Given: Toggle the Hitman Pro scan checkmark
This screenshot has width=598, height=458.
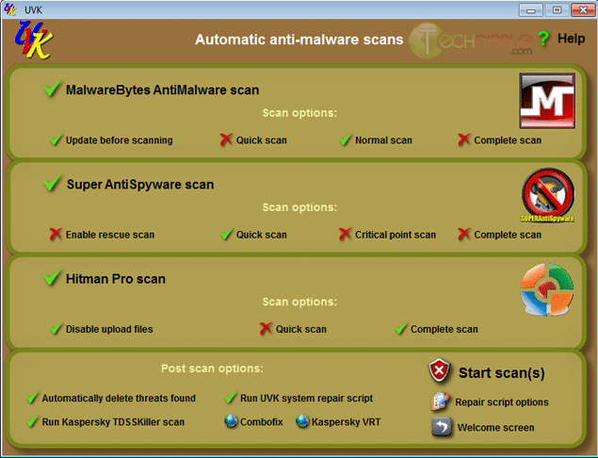Looking at the screenshot, I should 52,277.
